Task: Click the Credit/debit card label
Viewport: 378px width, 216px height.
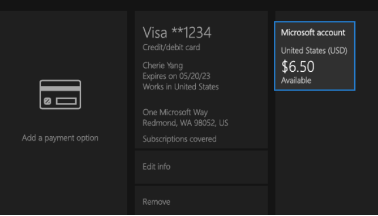Action: pyautogui.click(x=171, y=47)
